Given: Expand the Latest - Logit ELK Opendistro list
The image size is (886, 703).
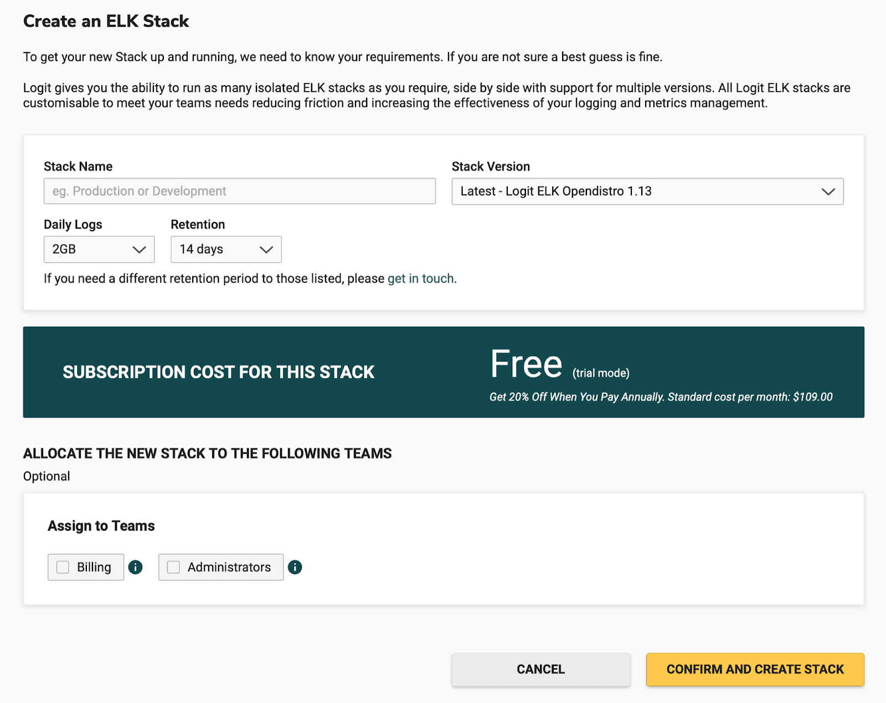Looking at the screenshot, I should coord(647,192).
